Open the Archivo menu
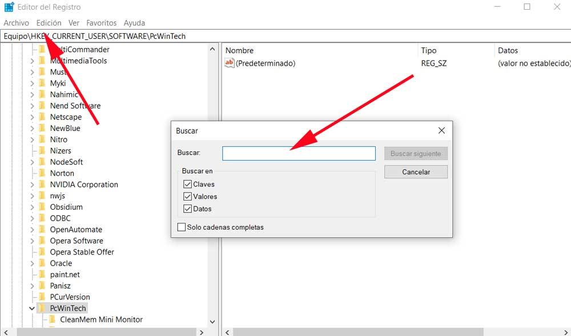Image resolution: width=571 pixels, height=336 pixels. coord(17,23)
